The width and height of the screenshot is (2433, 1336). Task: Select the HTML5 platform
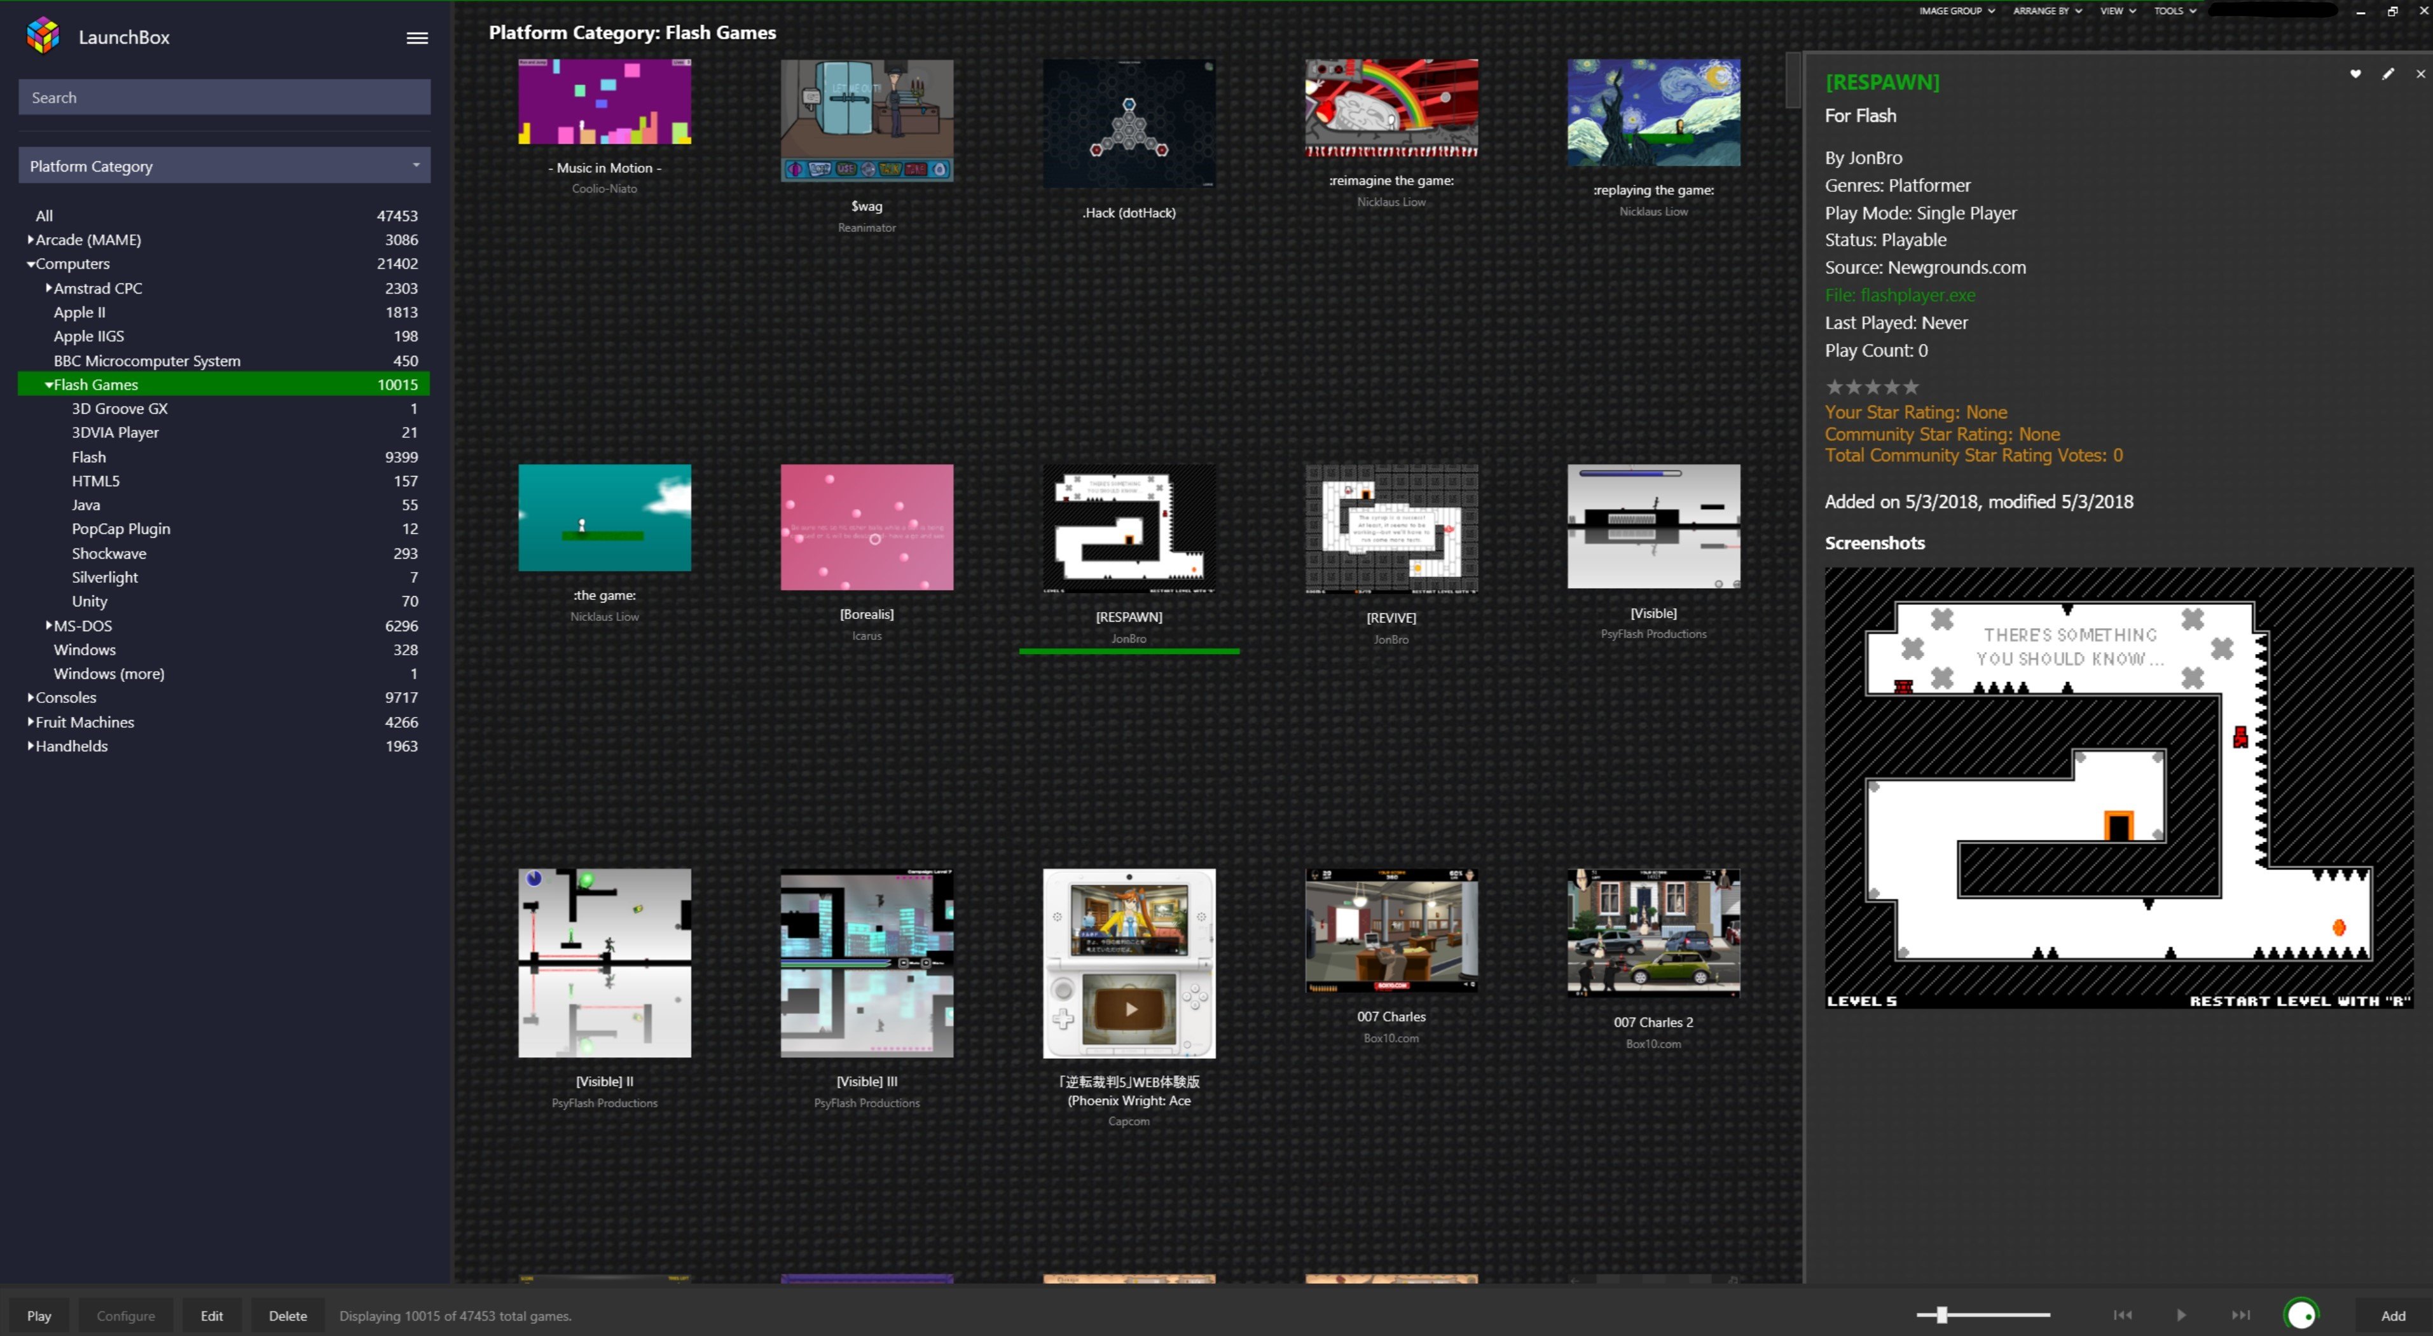pos(224,481)
